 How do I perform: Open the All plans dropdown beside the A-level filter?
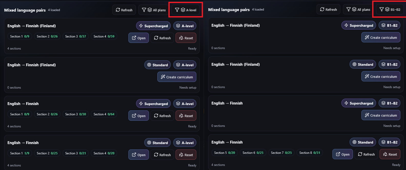154,10
